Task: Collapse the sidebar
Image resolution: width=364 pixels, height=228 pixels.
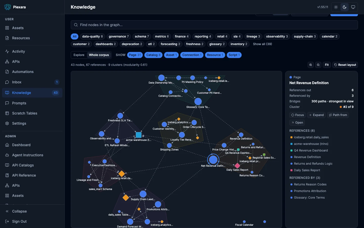Action: pyautogui.click(x=32, y=211)
